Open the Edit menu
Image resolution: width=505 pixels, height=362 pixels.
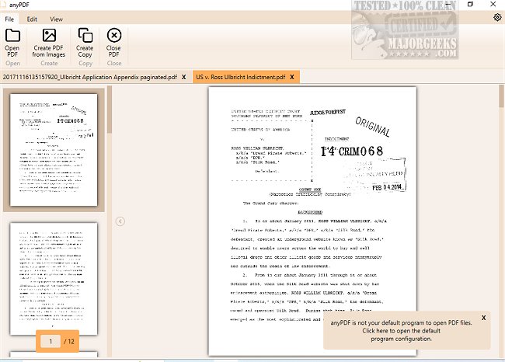32,18
